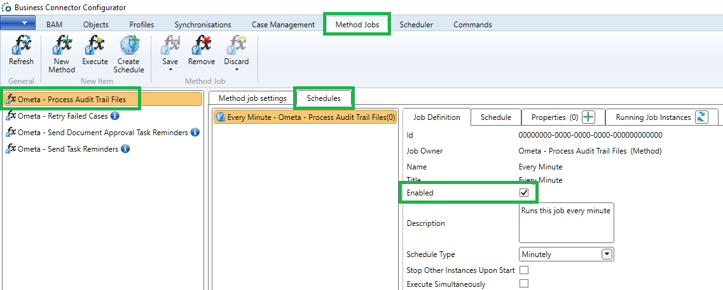Open the Discard dropdown arrow
Viewport: 723px width, 290px height.
(236, 70)
